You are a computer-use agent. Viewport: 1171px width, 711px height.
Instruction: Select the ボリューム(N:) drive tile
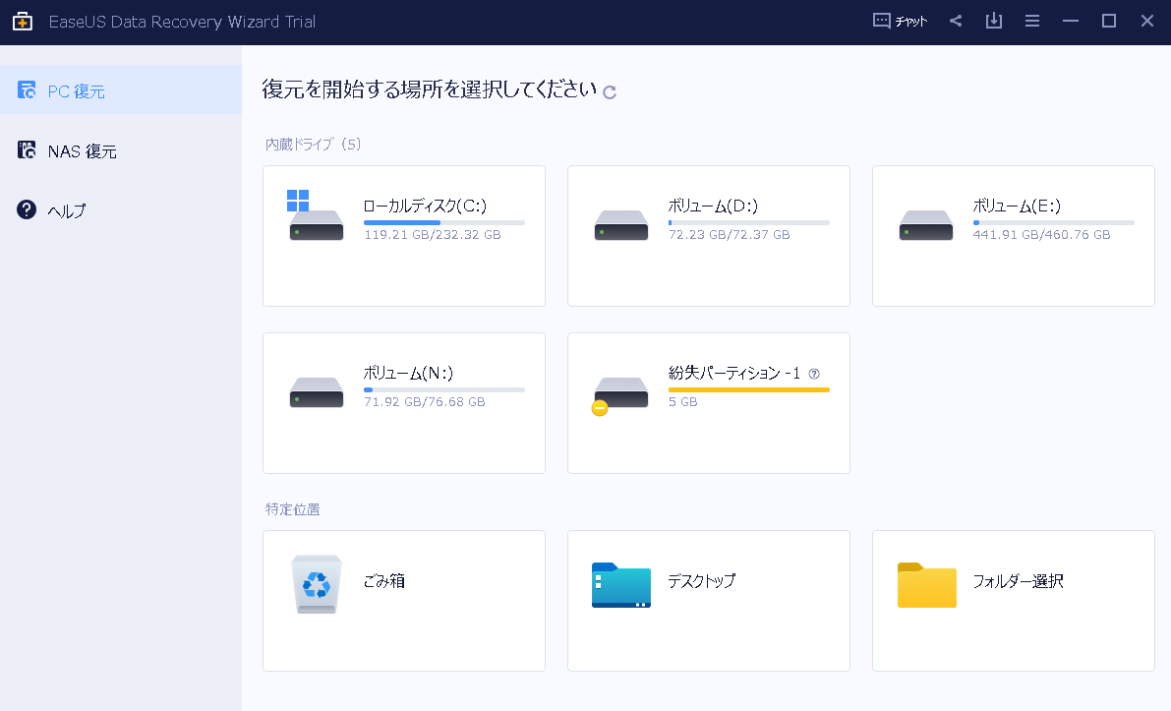[x=403, y=403]
